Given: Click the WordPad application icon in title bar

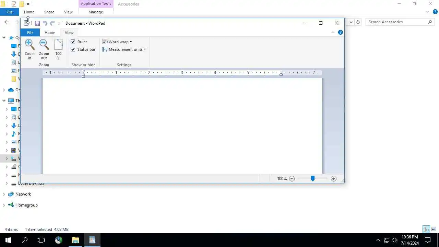Looking at the screenshot, I should (x=26, y=23).
